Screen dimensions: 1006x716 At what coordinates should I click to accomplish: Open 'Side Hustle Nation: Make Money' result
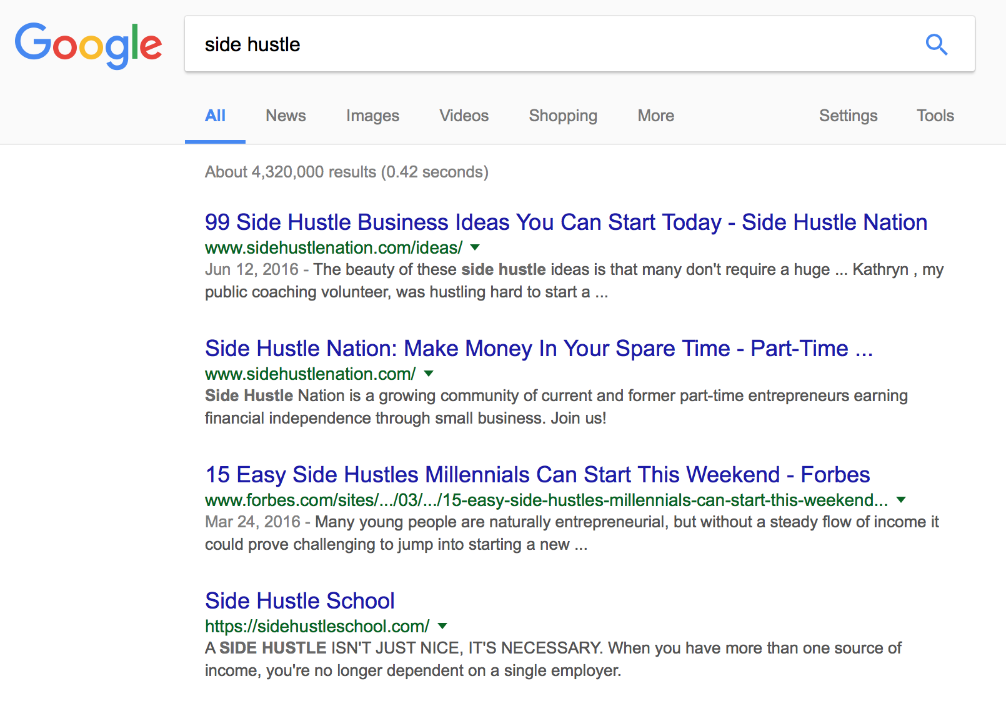[x=538, y=349]
